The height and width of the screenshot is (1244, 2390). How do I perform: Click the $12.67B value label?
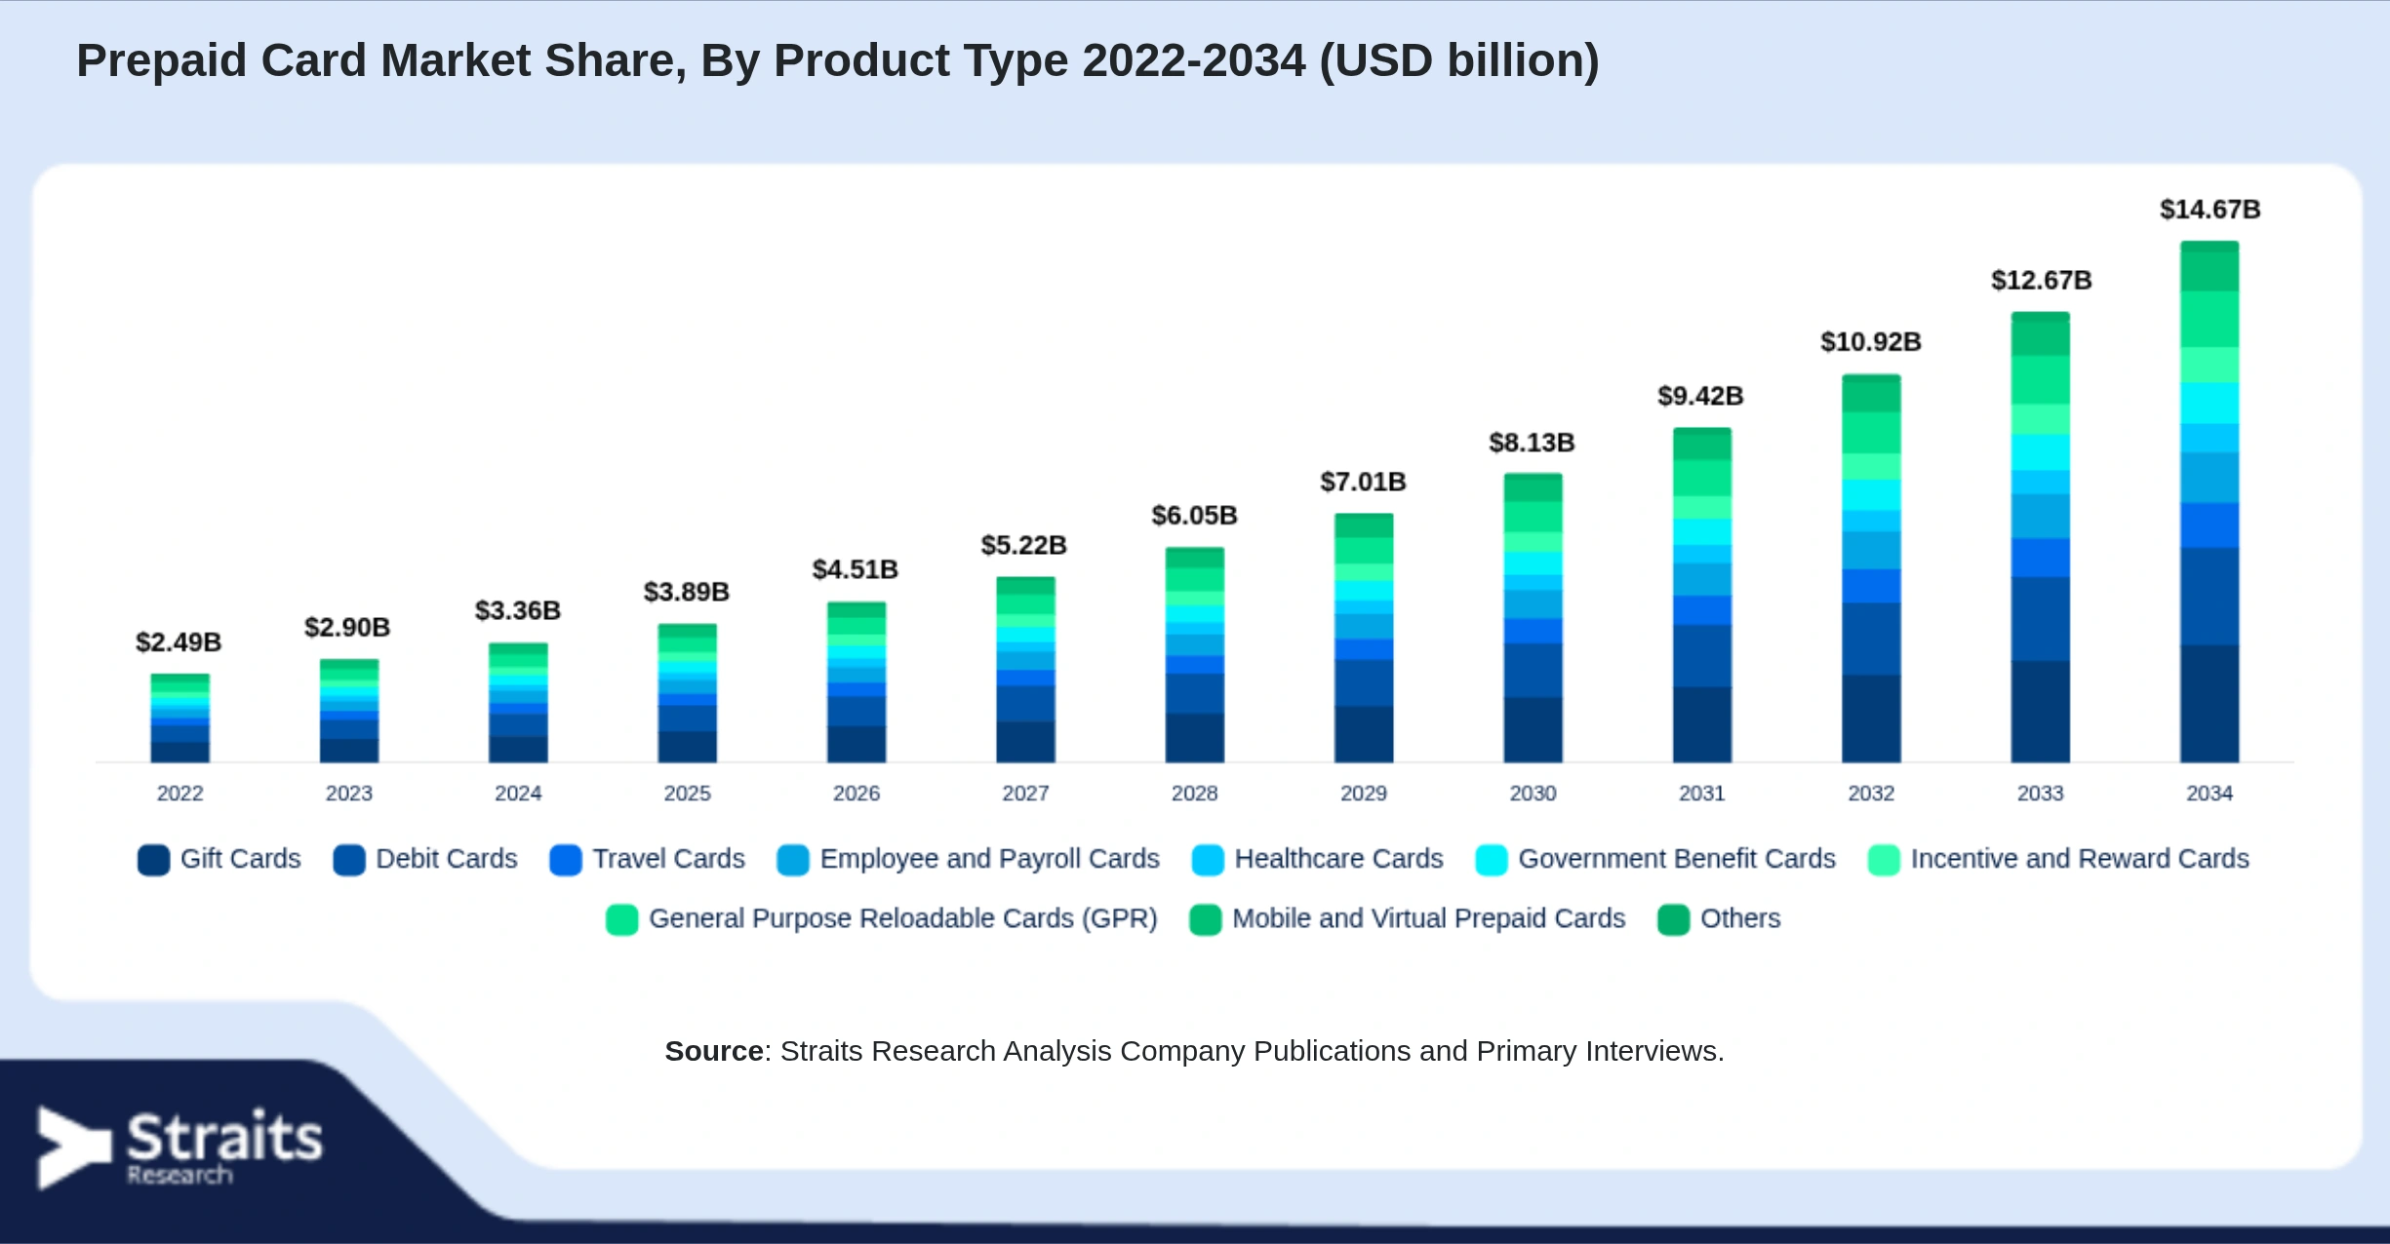[x=2042, y=281]
